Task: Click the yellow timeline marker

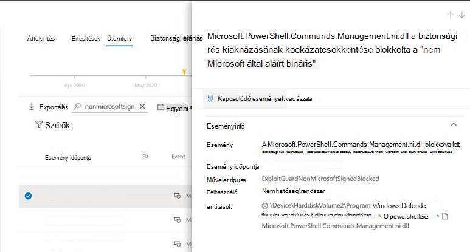Action: click(184, 72)
